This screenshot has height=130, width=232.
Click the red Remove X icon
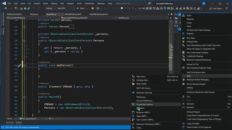183,104
